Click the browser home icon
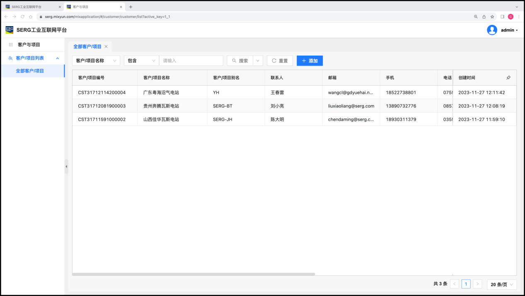This screenshot has height=296, width=525. coord(31,17)
